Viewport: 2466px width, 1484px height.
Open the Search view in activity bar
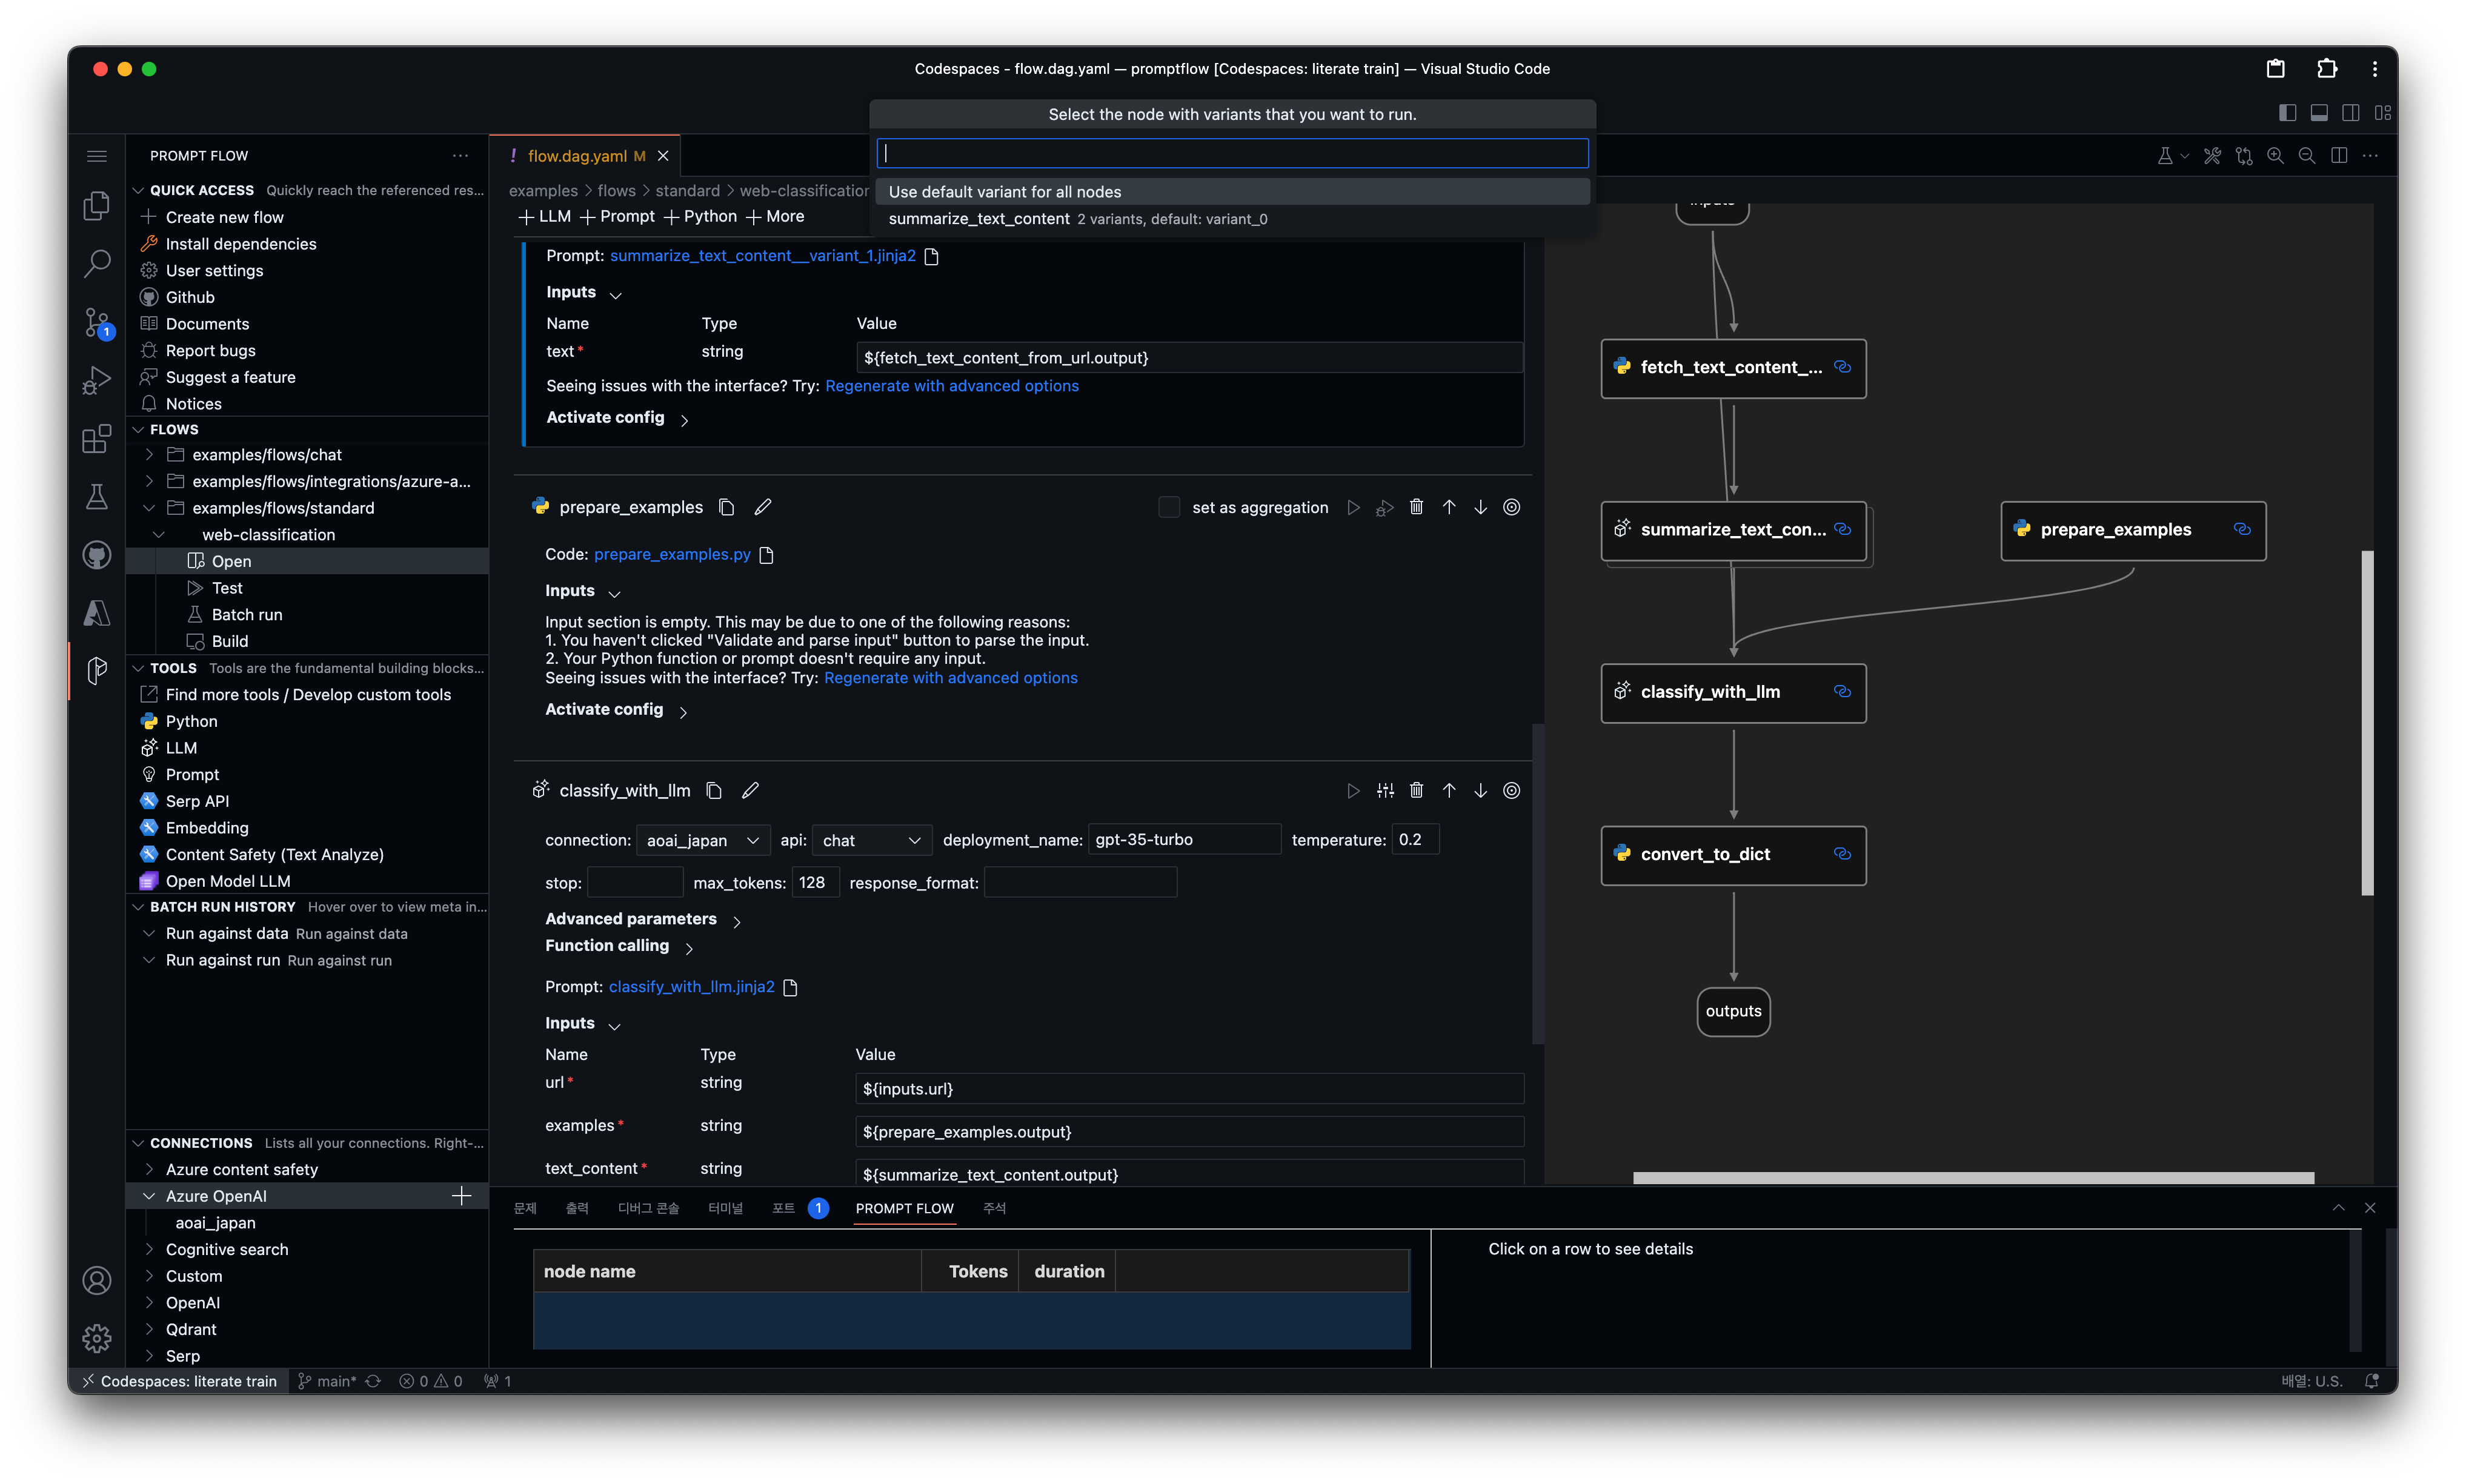[x=96, y=264]
